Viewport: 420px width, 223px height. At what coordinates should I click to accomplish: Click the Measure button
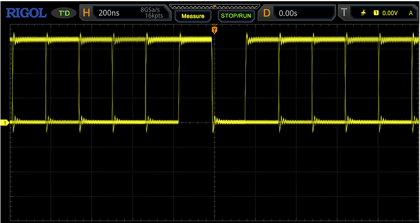coord(193,16)
